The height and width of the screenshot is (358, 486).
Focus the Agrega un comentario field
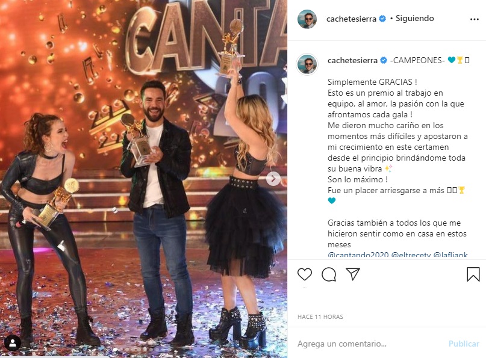(x=369, y=344)
